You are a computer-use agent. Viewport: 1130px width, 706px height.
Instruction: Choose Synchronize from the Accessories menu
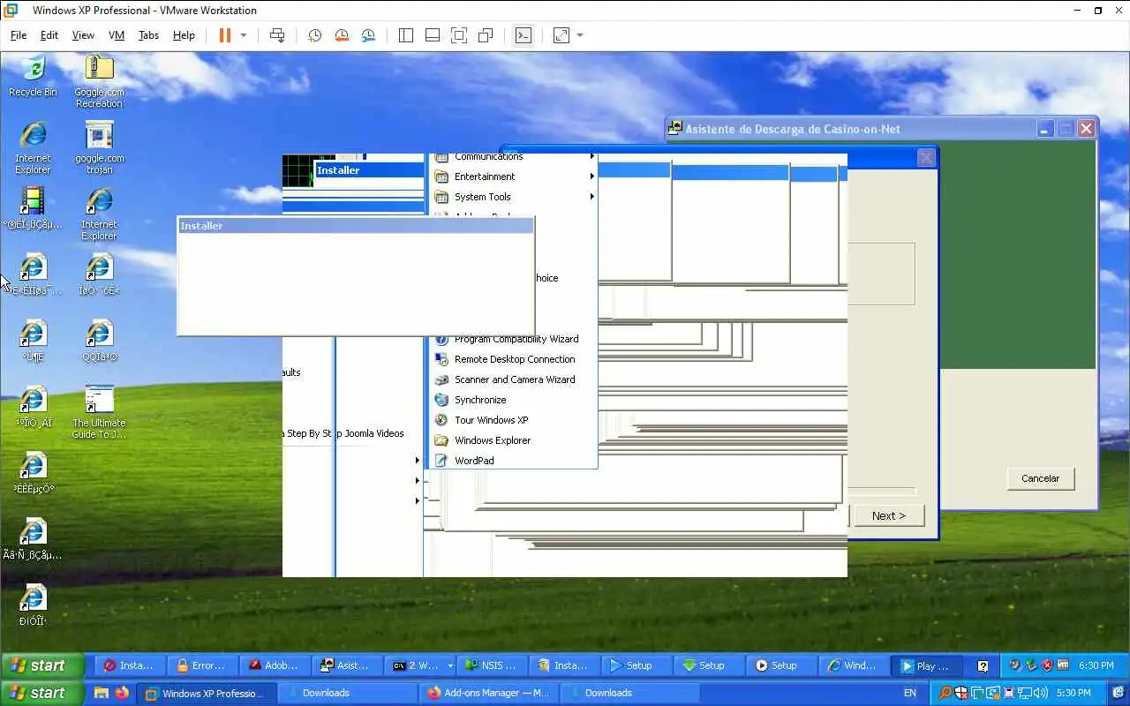coord(512,400)
